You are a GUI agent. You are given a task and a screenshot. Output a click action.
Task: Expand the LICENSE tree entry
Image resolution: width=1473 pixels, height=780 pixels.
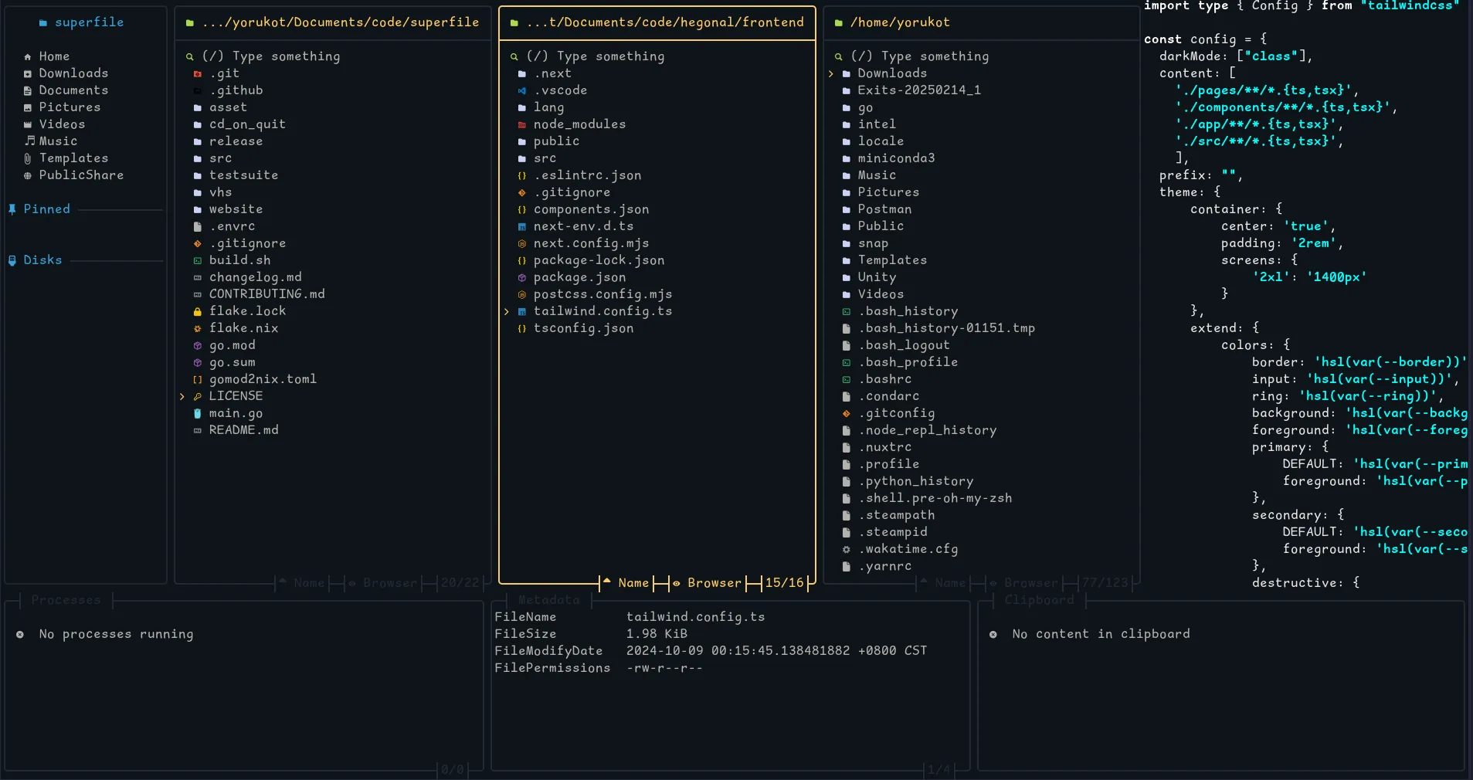coord(182,395)
